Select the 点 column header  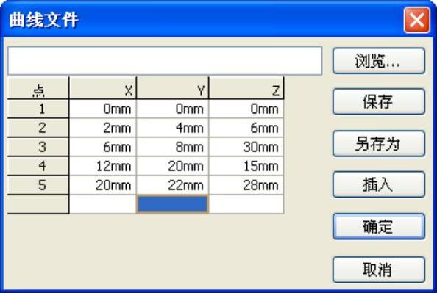(x=38, y=88)
